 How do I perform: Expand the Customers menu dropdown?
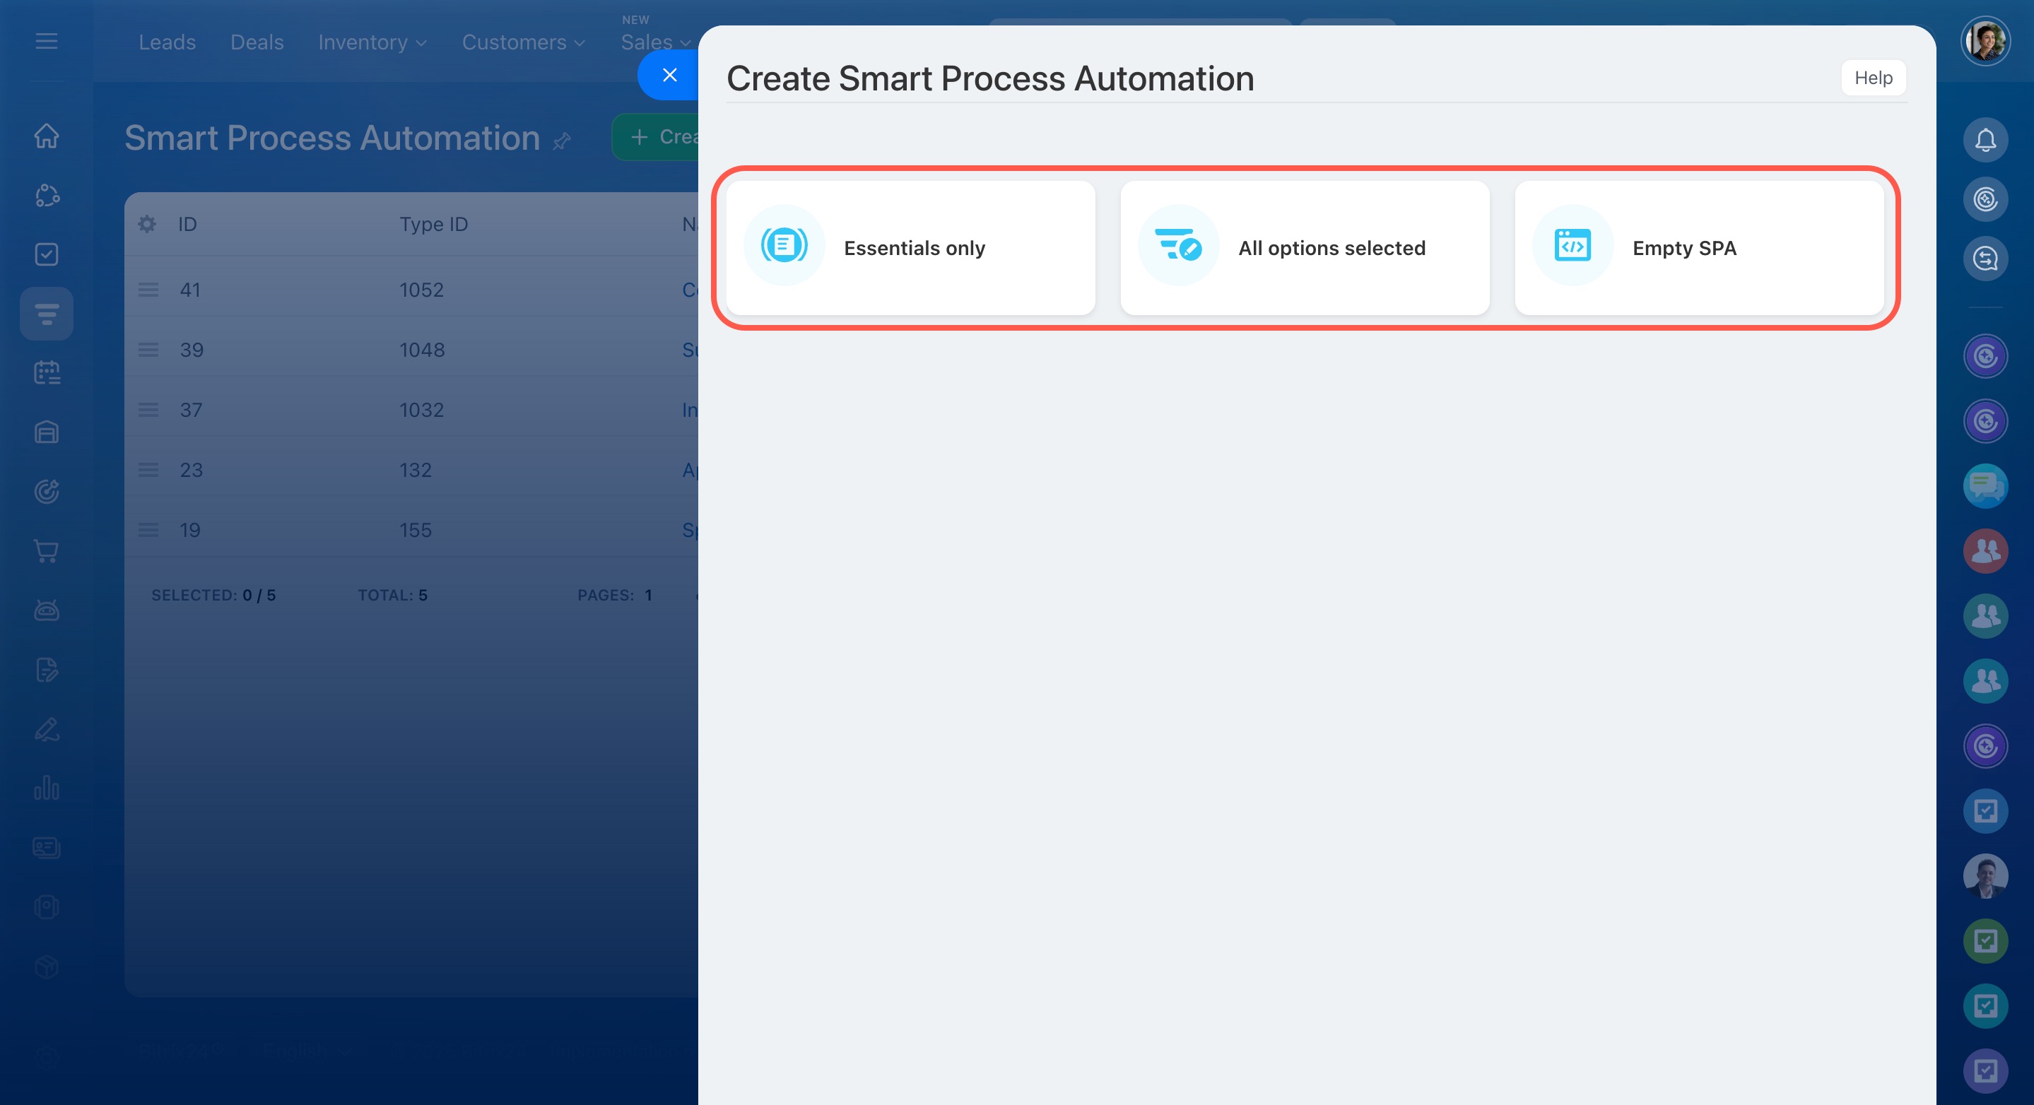pyautogui.click(x=524, y=42)
